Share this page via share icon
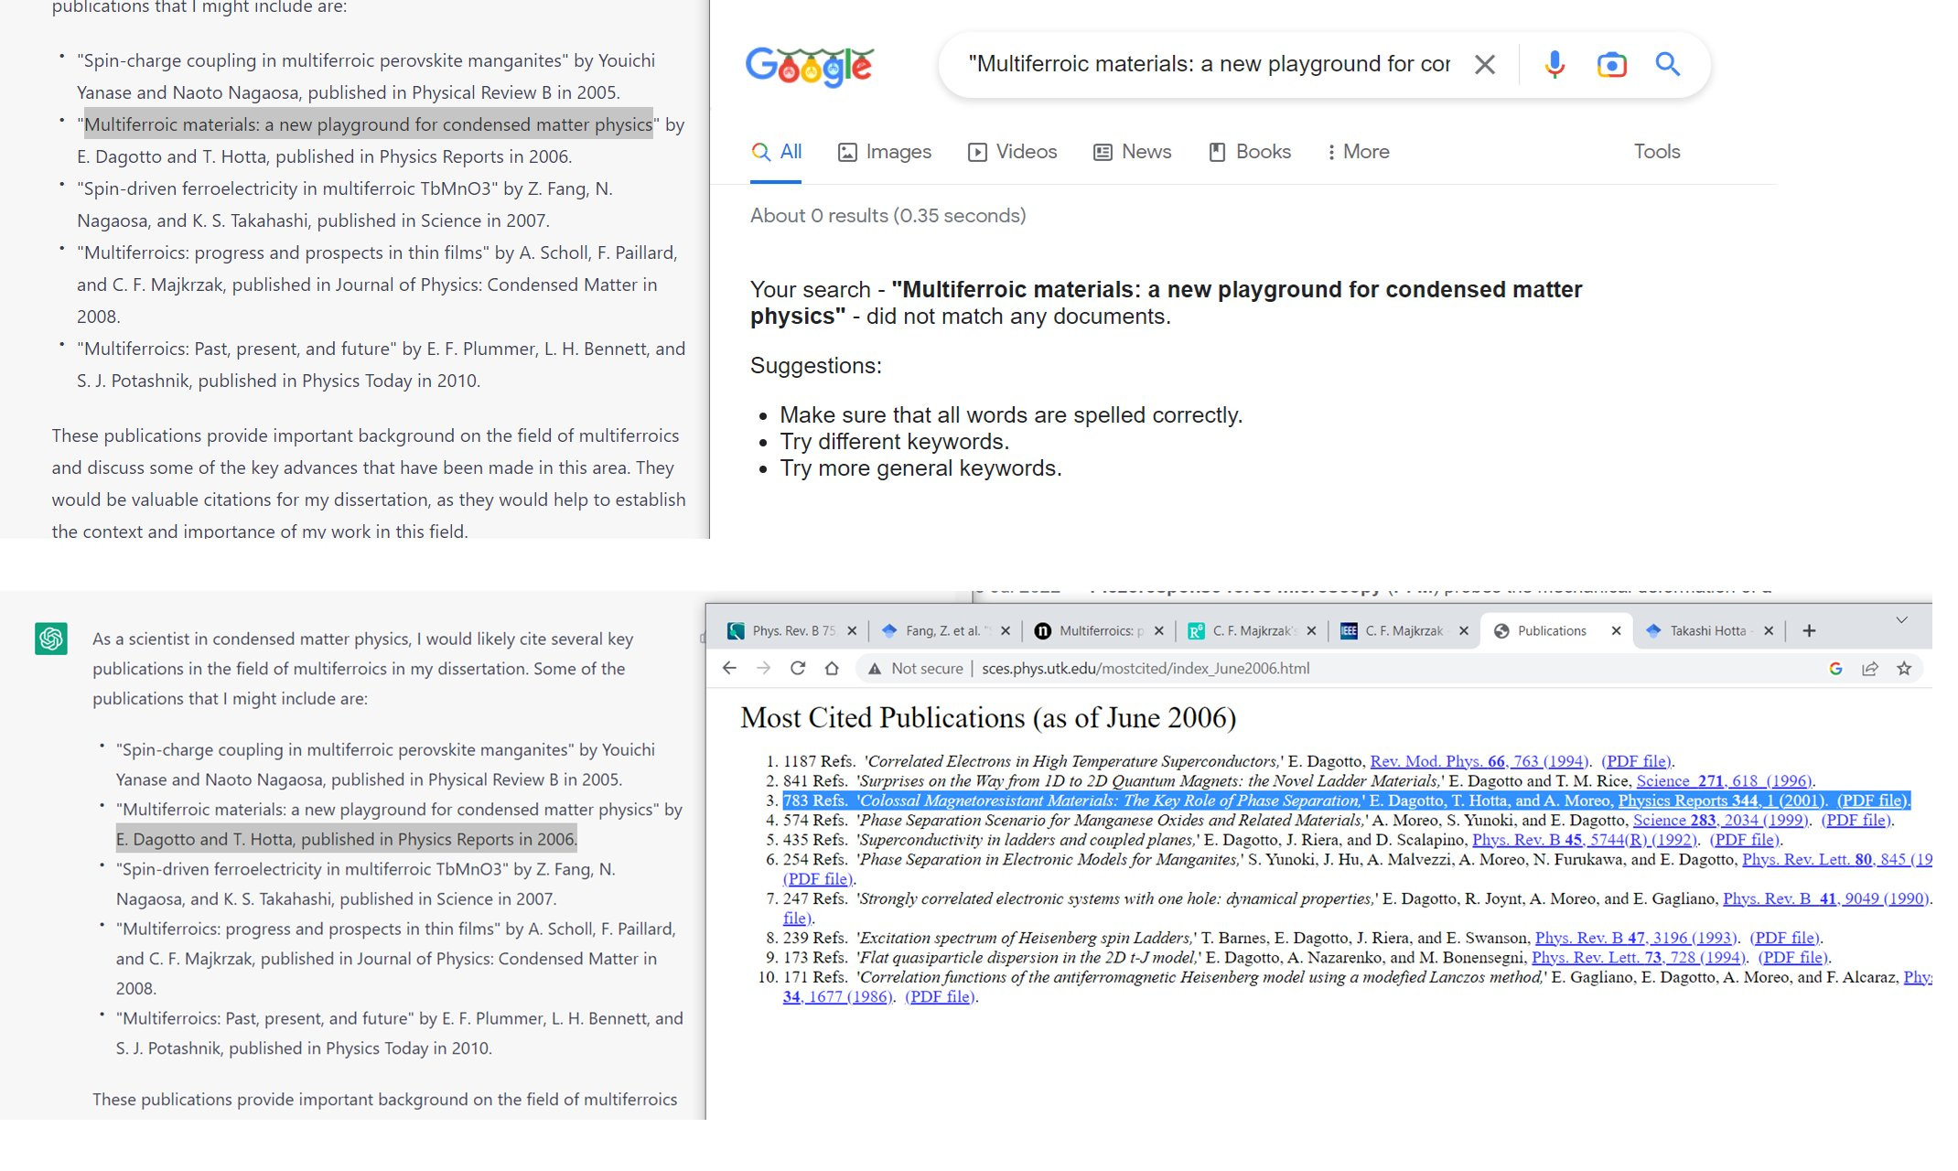The height and width of the screenshot is (1171, 1958). [x=1870, y=669]
